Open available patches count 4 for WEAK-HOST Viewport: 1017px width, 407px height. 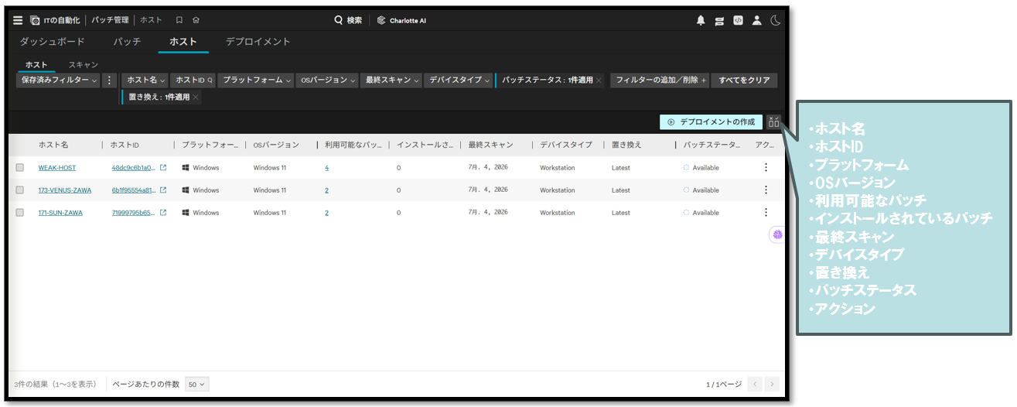point(327,168)
